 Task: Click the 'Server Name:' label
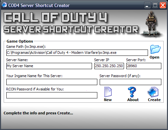[17, 60]
